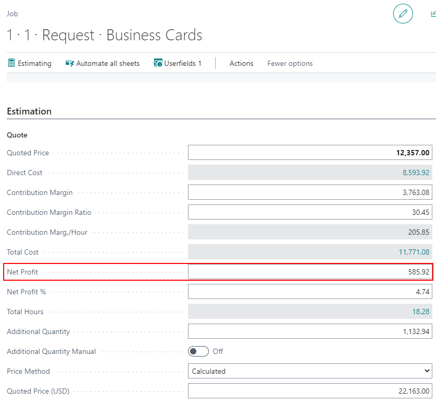Click the Automate all sheets icon
Screen dimensions: 436x402
70,63
